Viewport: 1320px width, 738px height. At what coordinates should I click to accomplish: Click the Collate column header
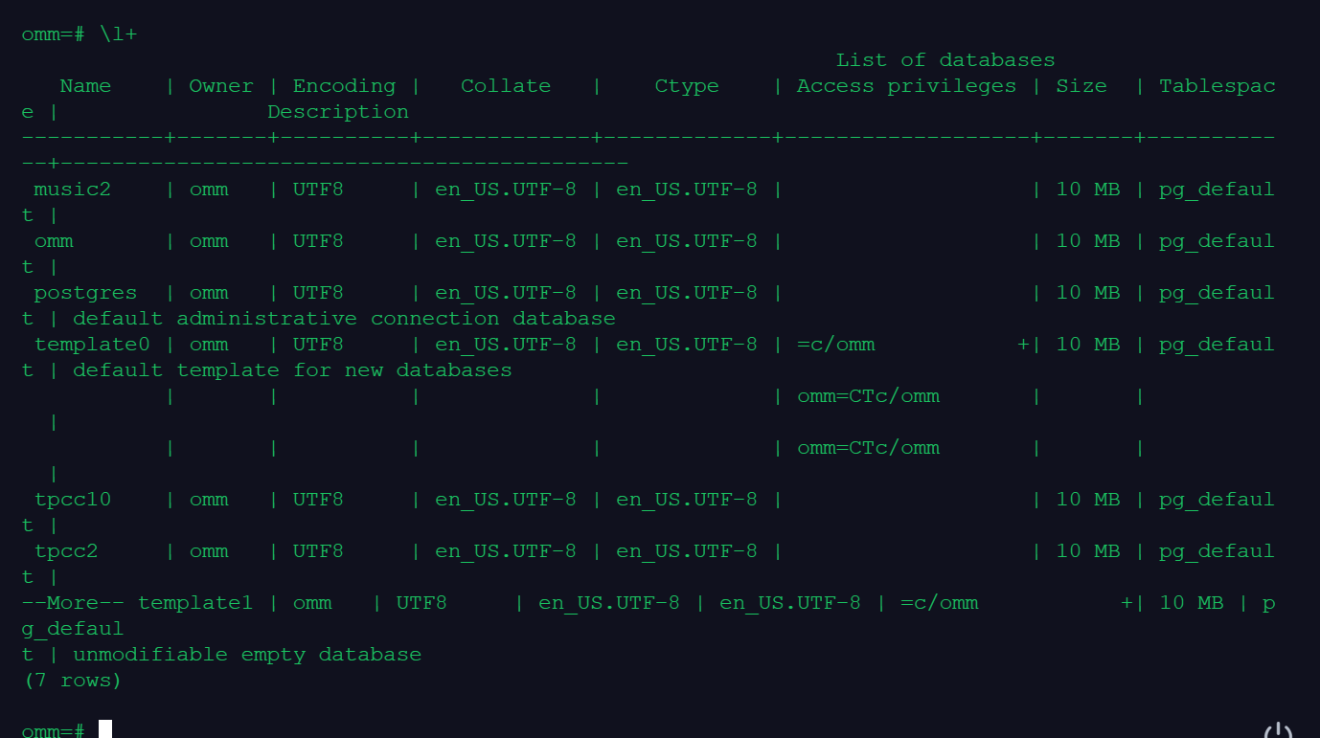coord(506,86)
